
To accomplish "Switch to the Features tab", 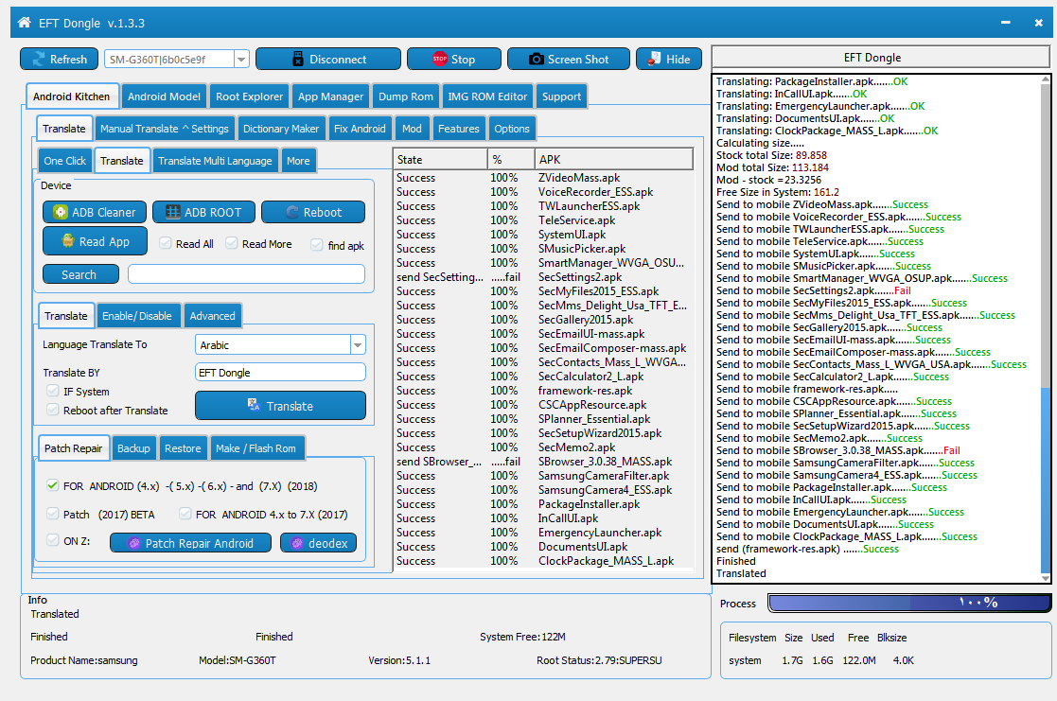I will click(x=458, y=129).
